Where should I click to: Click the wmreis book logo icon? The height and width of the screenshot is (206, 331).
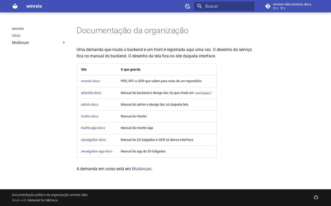pyautogui.click(x=15, y=6)
